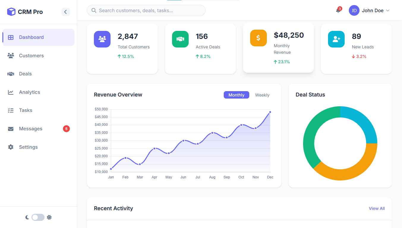The width and height of the screenshot is (402, 228).
Task: Open the Dashboard sidebar icon
Action: [11, 37]
